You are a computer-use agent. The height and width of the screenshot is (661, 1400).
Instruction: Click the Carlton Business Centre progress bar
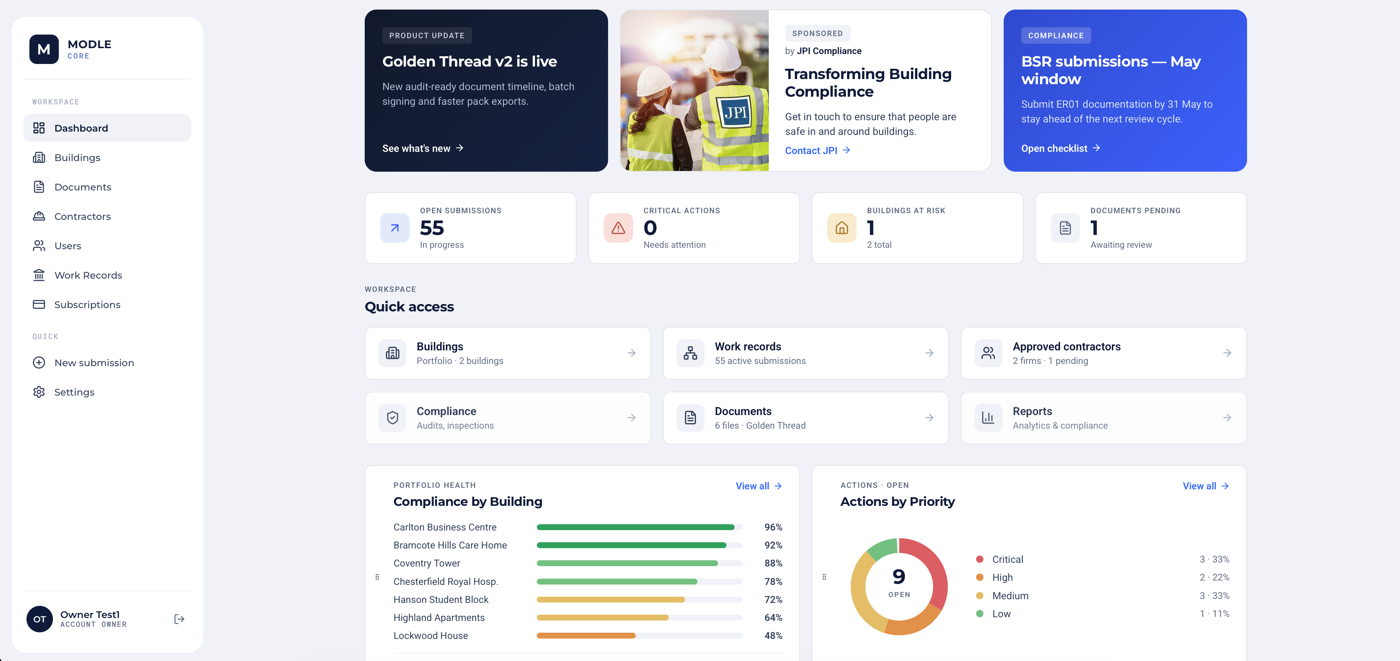(639, 527)
